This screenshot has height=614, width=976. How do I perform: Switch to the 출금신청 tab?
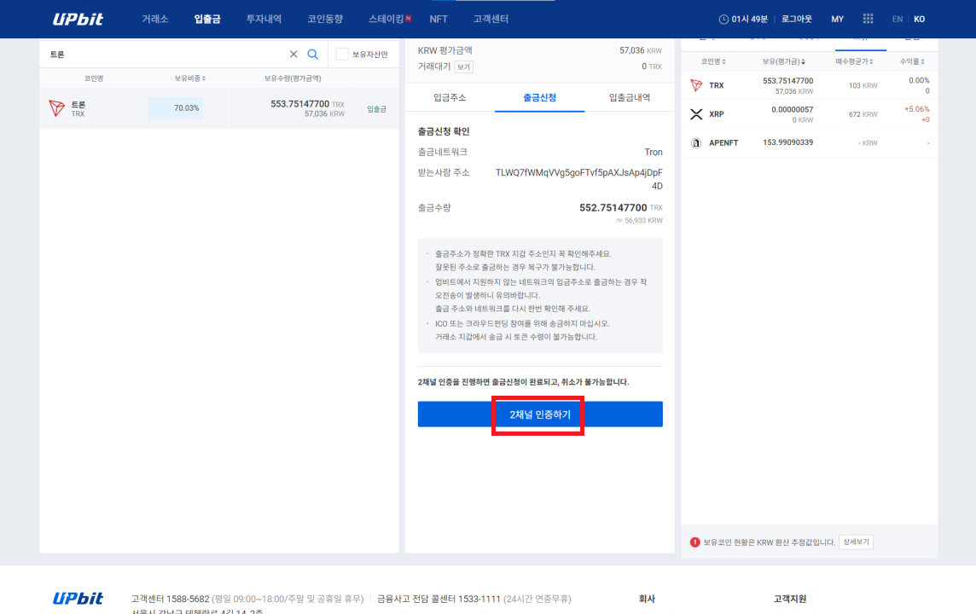540,98
